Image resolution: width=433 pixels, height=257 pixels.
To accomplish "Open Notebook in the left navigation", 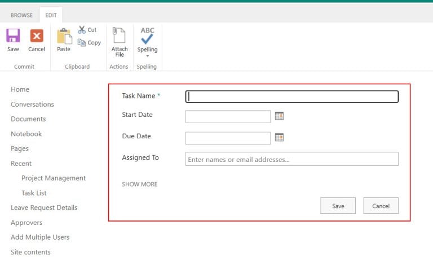I will coord(26,134).
